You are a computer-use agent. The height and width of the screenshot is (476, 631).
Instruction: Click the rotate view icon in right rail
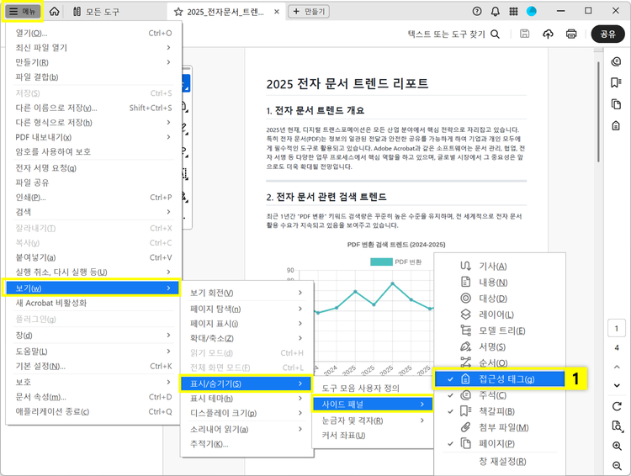click(617, 406)
